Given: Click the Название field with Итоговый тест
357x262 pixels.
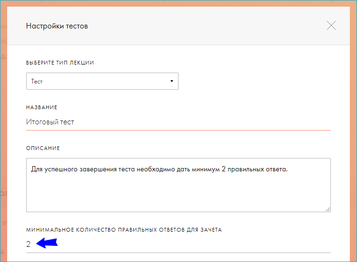Looking at the screenshot, I should tap(178, 122).
